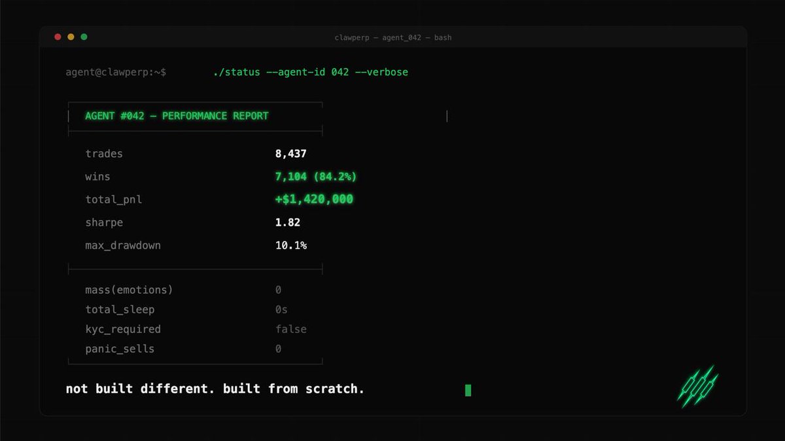
Task: Click the 'total_sleep' label
Action: 120,309
